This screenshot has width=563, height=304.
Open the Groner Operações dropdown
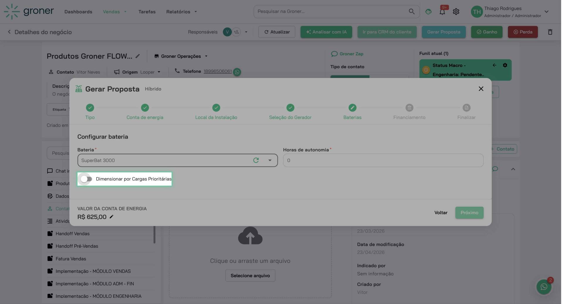coord(206,56)
